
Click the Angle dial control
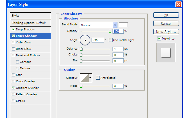click(x=85, y=40)
